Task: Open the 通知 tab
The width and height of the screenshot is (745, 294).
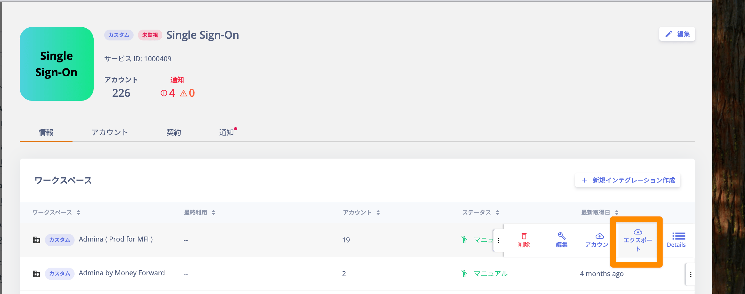Action: [x=227, y=132]
